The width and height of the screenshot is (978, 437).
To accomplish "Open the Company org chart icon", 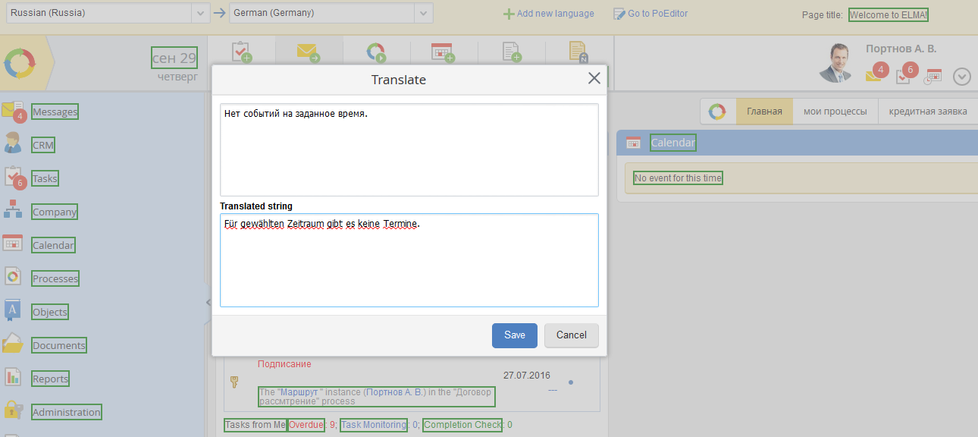I will click(x=13, y=211).
